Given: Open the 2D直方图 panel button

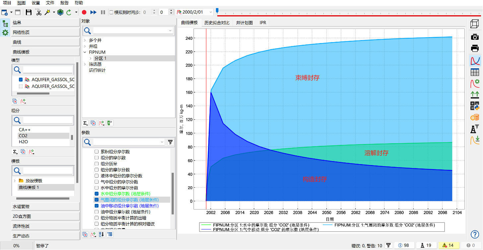Looking at the screenshot, I should point(45,216).
